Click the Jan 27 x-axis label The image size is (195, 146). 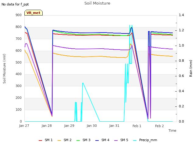tap(24, 126)
